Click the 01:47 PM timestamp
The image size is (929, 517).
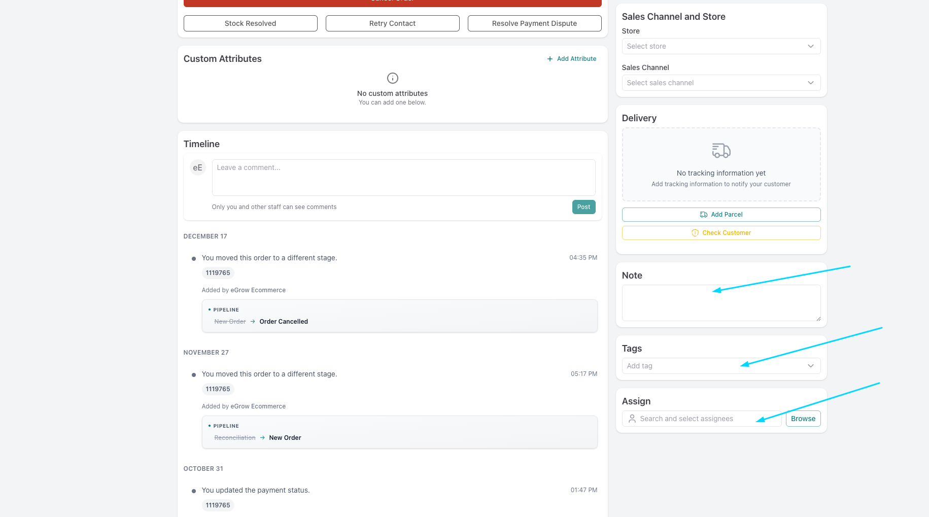coord(584,490)
